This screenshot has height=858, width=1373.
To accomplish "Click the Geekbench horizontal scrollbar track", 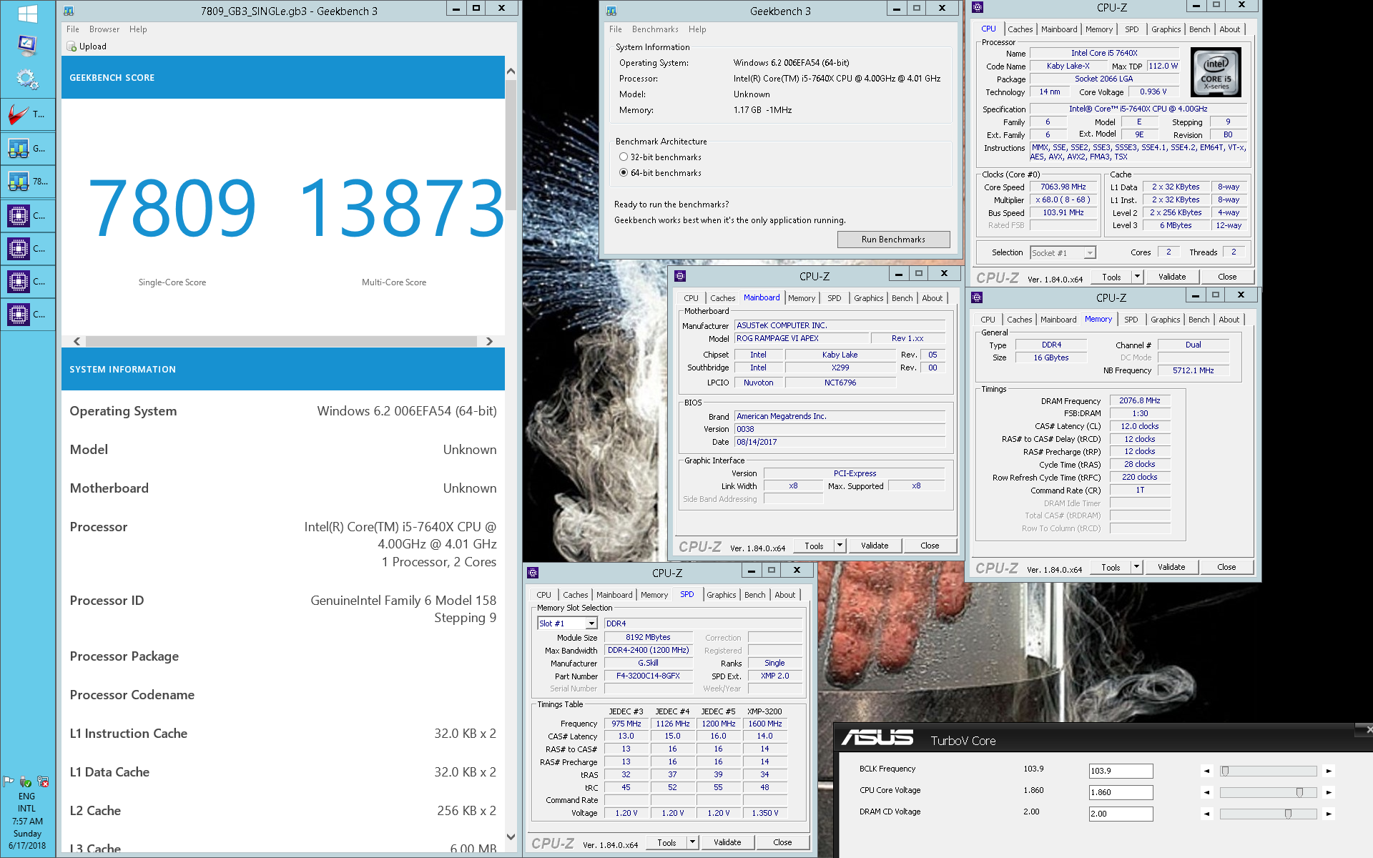I will 282,342.
